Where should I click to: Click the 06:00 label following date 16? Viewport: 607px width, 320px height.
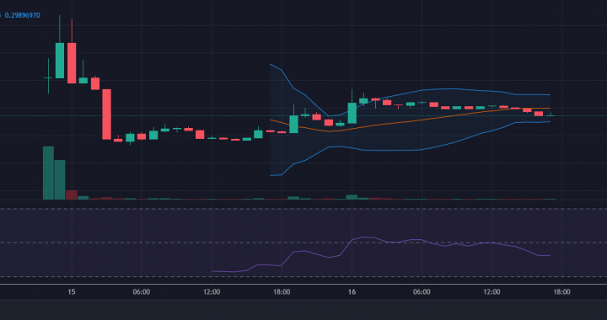(422, 291)
